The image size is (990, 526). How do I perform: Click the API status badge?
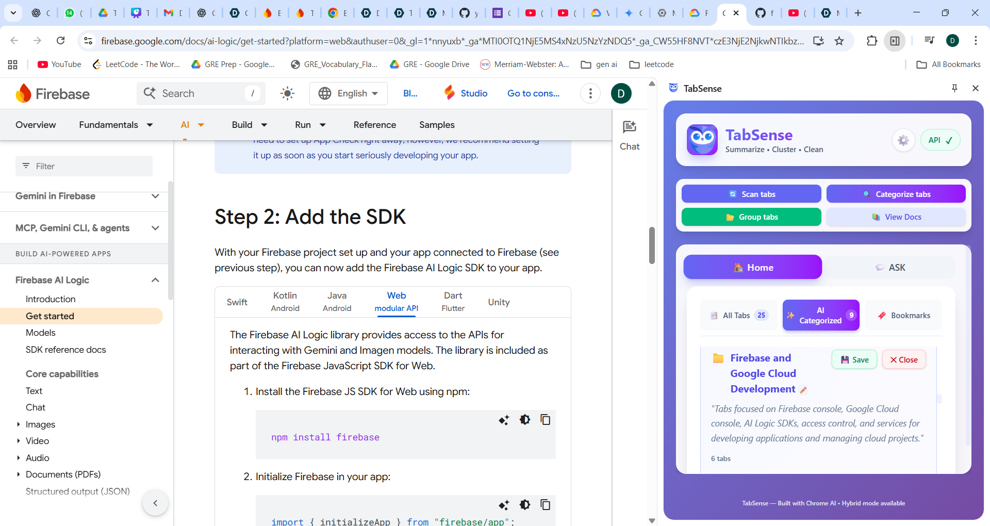(x=940, y=140)
